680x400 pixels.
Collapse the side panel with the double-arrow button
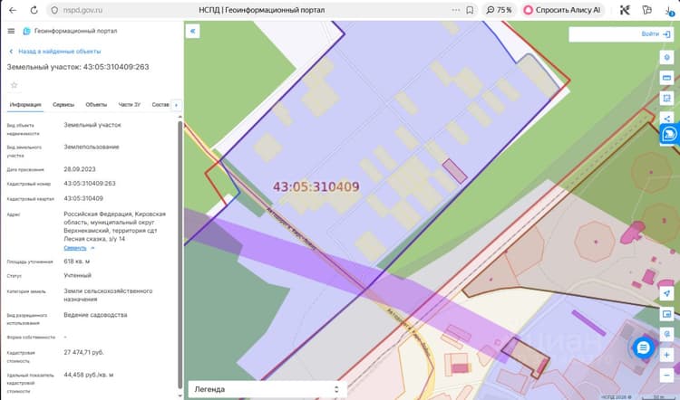[192, 31]
